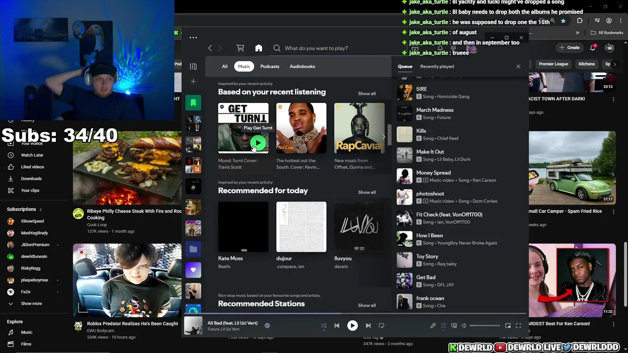This screenshot has height=353, width=628.
Task: Select March Madness in the queue
Action: point(459,113)
